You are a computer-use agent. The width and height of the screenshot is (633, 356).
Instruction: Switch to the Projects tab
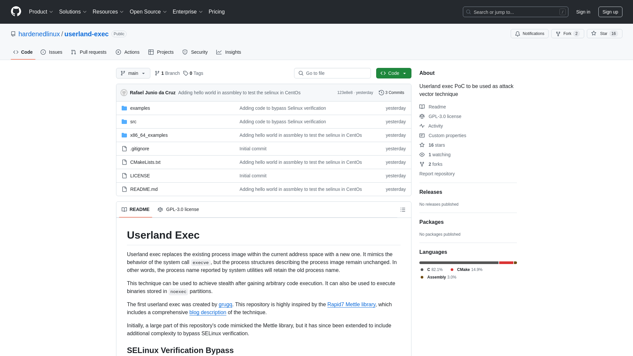tap(161, 52)
